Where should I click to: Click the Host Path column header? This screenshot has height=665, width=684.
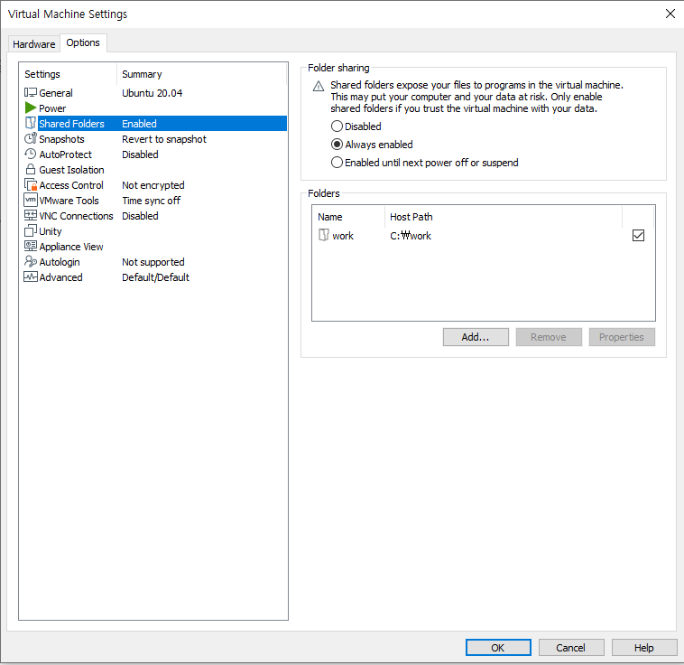pyautogui.click(x=504, y=217)
